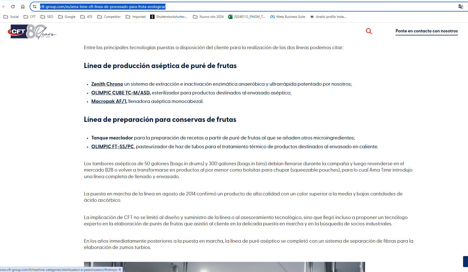The height and width of the screenshot is (272, 468).
Task: Click paragraph starting 'Los tambores asépticos de 50 galones'
Action: pyautogui.click(x=248, y=170)
